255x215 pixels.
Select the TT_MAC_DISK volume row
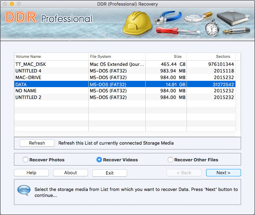click(x=125, y=64)
